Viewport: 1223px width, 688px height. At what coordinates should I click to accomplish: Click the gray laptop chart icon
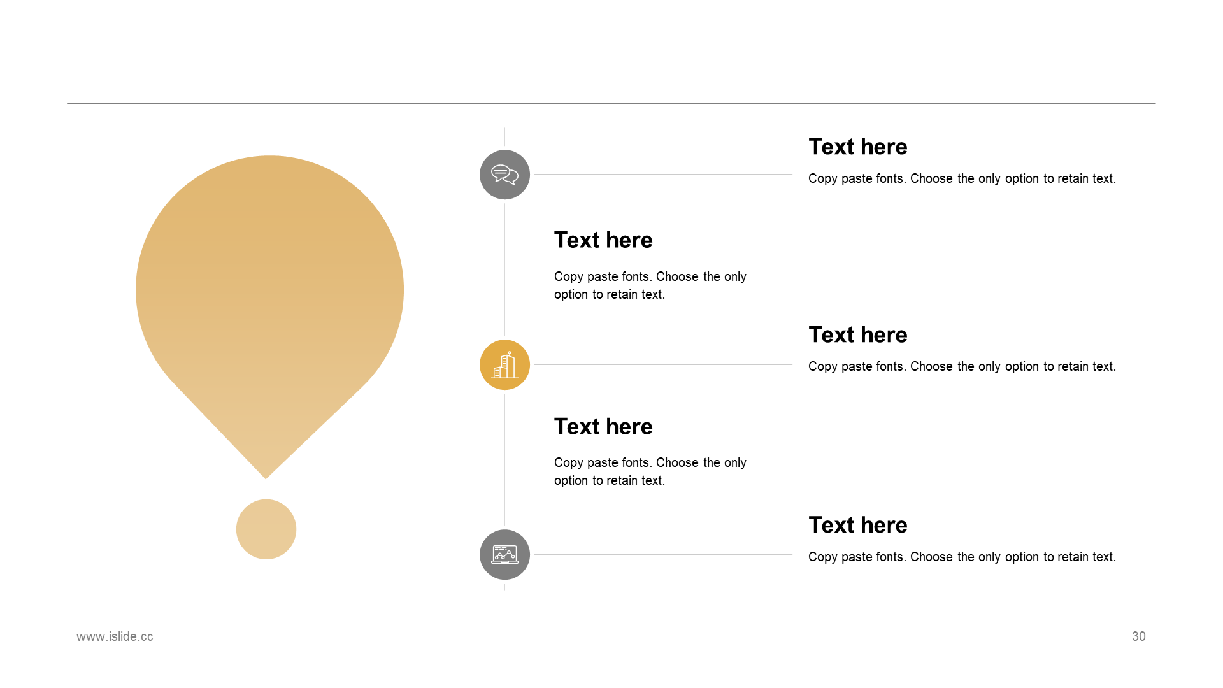point(504,554)
